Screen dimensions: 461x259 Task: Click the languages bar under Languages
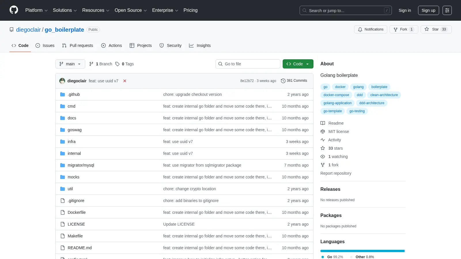click(363, 251)
